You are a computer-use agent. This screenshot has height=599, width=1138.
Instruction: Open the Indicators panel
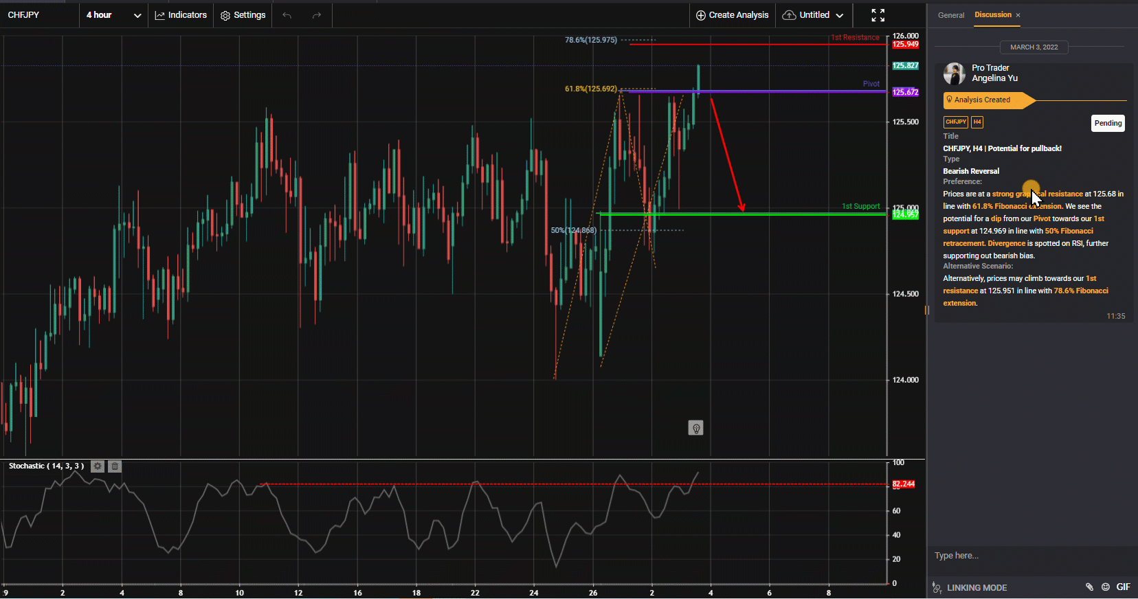coord(181,15)
